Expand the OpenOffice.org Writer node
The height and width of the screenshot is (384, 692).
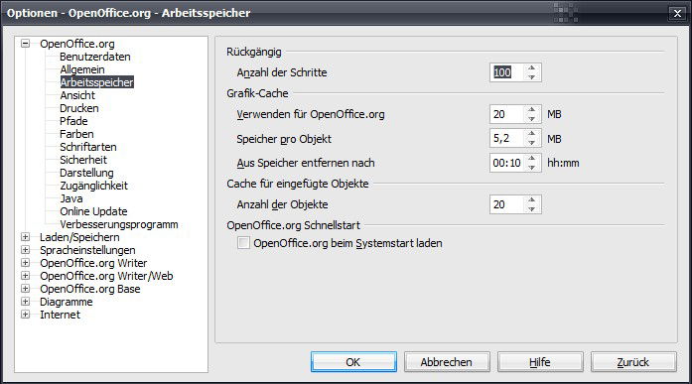(x=26, y=263)
